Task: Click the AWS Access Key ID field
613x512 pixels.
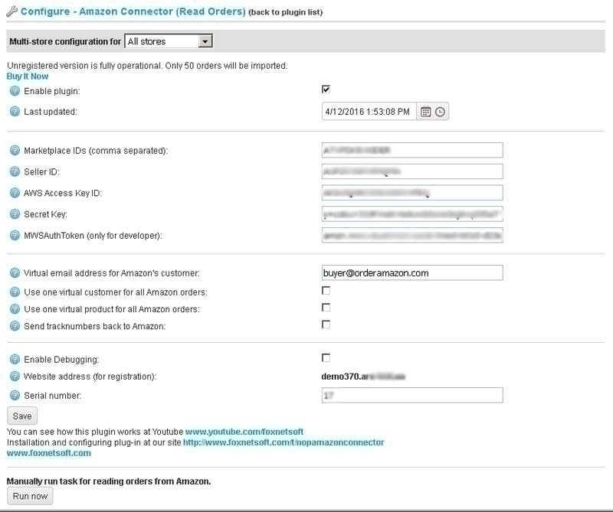Action: click(412, 193)
